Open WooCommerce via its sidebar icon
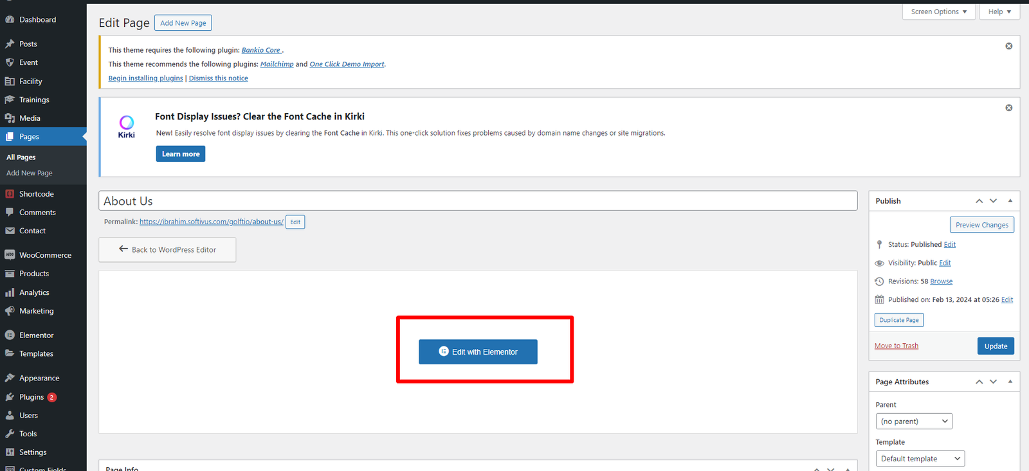 tap(10, 255)
